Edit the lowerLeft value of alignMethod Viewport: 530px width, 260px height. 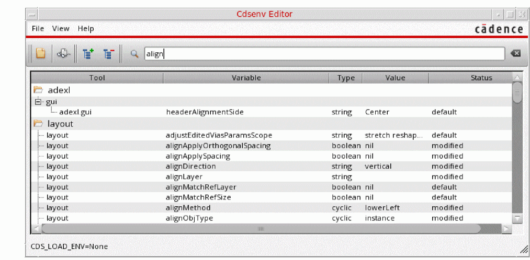point(382,208)
